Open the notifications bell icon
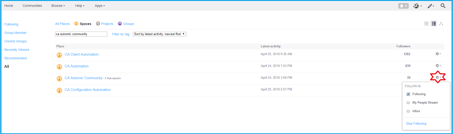The width and height of the screenshot is (453, 134). (x=403, y=6)
